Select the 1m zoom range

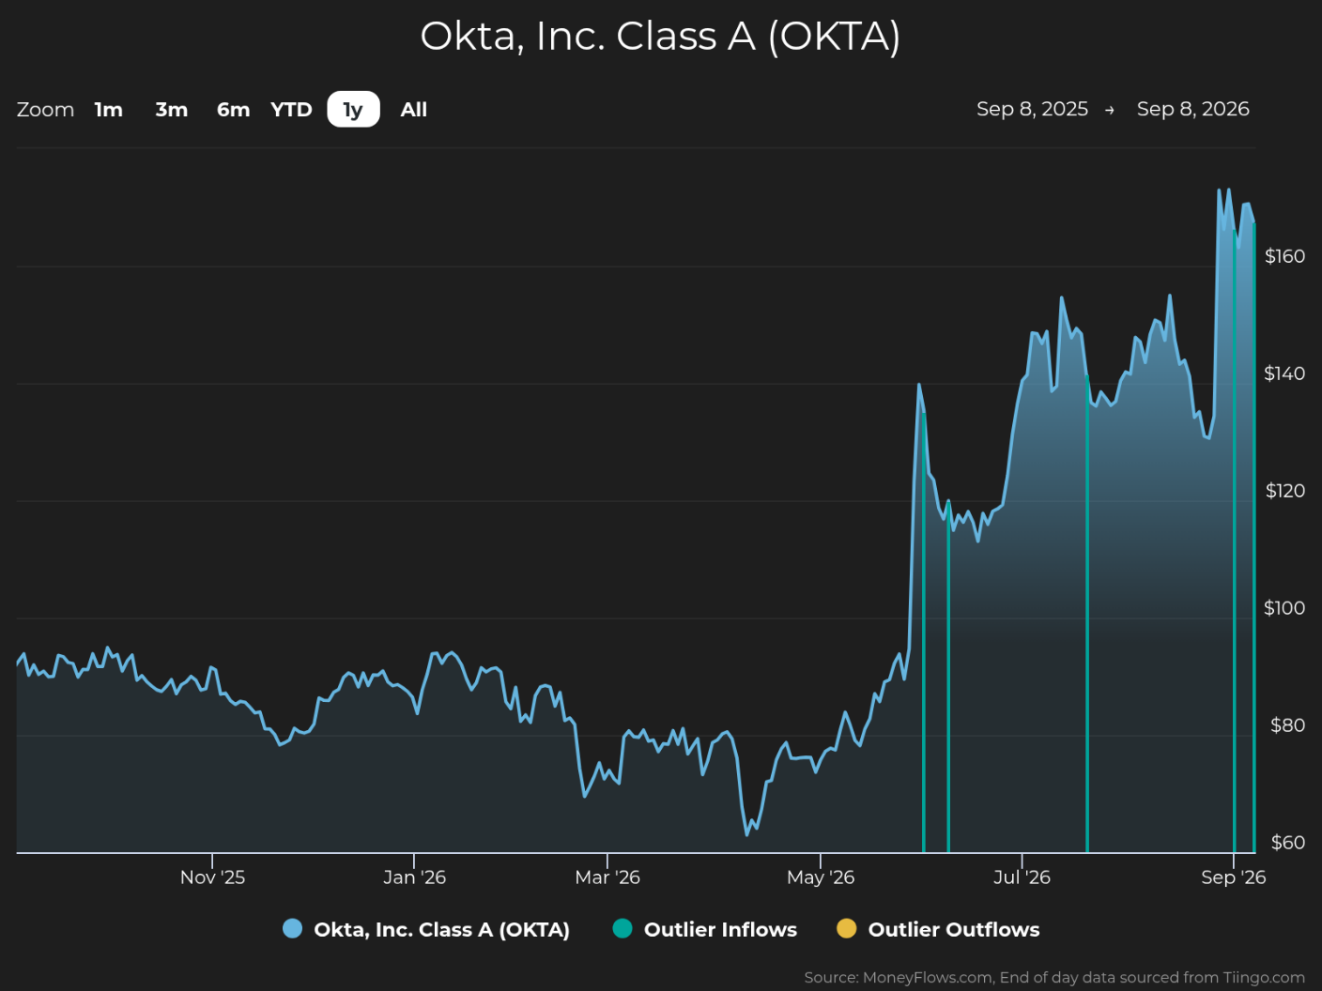[109, 110]
